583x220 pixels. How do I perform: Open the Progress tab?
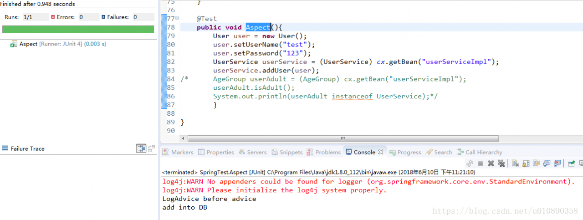[405, 152]
